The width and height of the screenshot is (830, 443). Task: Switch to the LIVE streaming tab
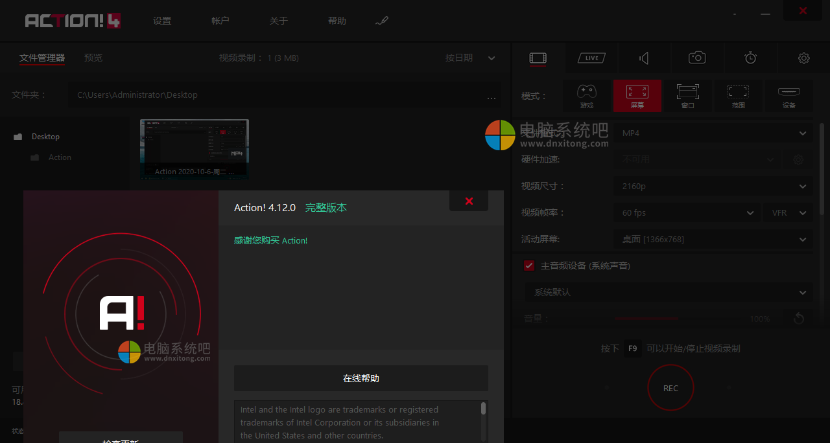[591, 58]
